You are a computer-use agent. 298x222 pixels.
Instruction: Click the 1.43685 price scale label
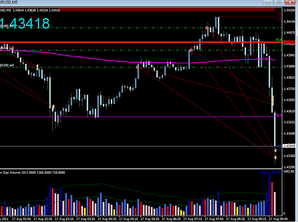(x=289, y=100)
